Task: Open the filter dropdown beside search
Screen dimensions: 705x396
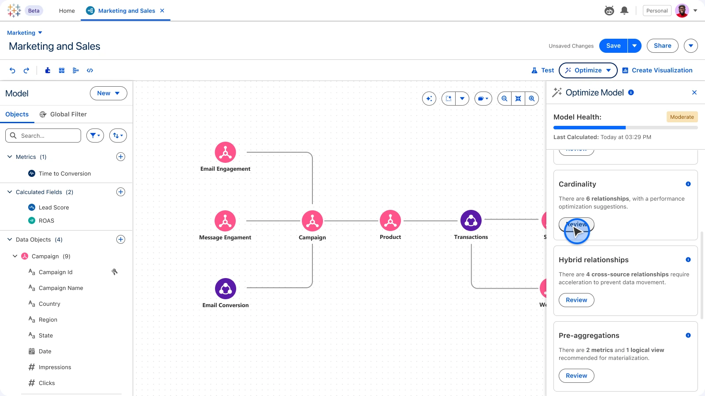Action: coord(95,136)
